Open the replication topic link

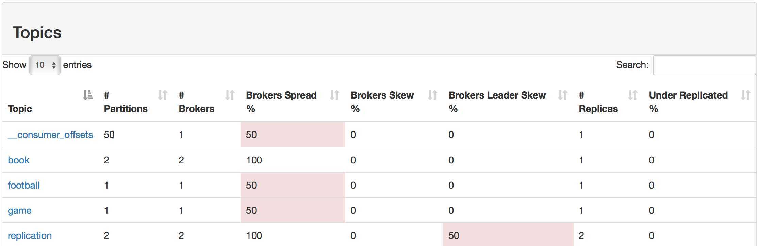pos(30,235)
